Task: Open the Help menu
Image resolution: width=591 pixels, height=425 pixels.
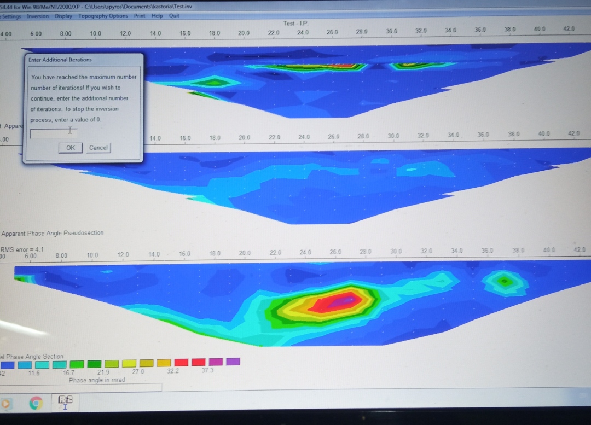Action: pos(157,16)
